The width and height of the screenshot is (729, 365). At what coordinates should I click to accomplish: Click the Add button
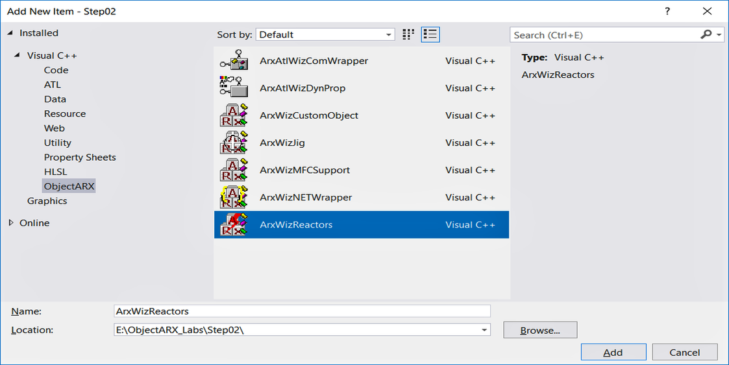(613, 353)
